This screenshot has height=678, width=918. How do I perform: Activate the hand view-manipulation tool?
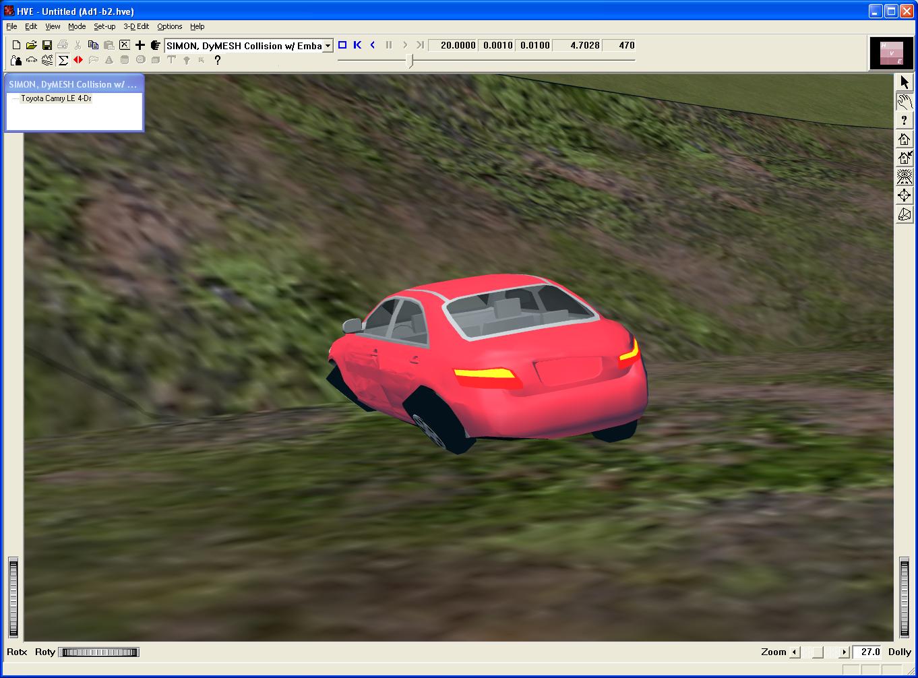904,101
